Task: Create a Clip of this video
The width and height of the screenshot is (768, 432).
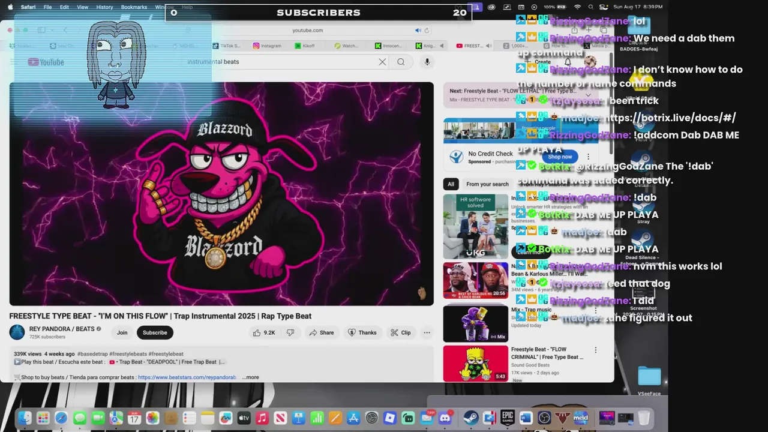Action: pos(400,332)
